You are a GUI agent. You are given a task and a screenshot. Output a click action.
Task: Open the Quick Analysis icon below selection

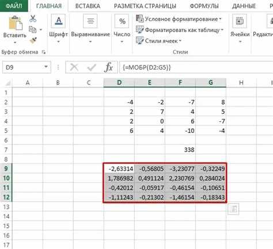click(233, 209)
